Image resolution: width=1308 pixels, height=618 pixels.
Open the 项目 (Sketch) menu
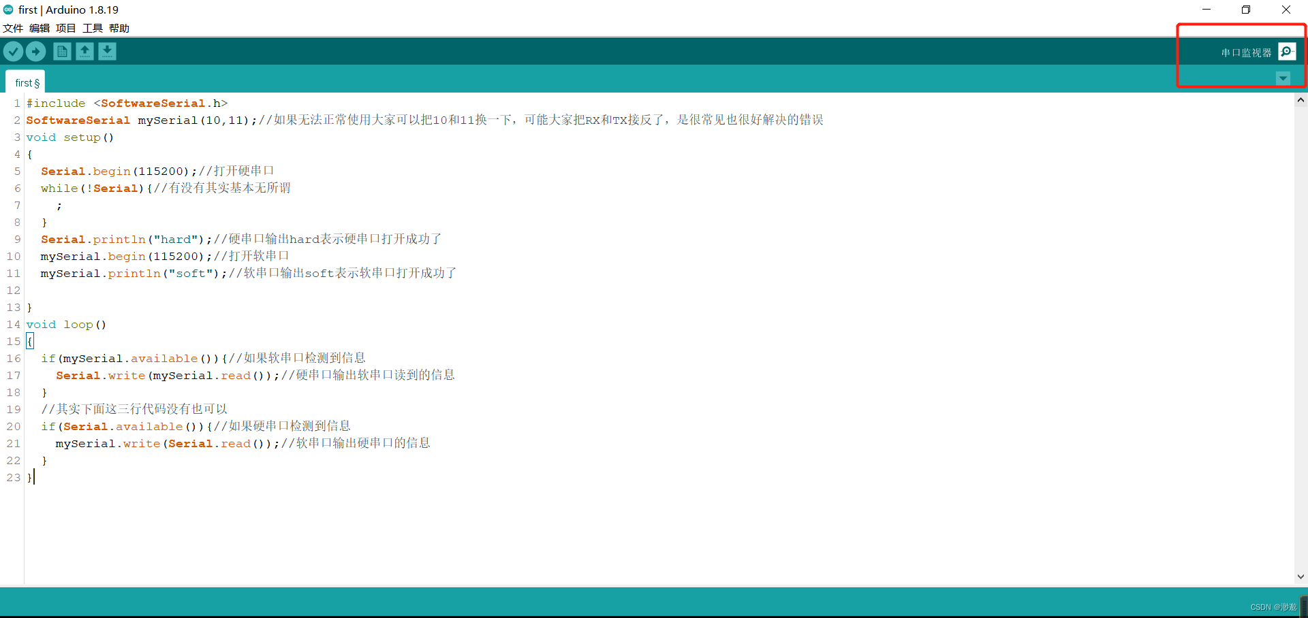[x=65, y=28]
